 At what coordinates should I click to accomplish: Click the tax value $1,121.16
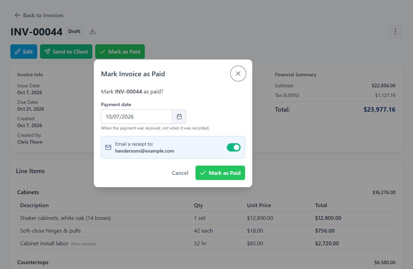pos(385,95)
